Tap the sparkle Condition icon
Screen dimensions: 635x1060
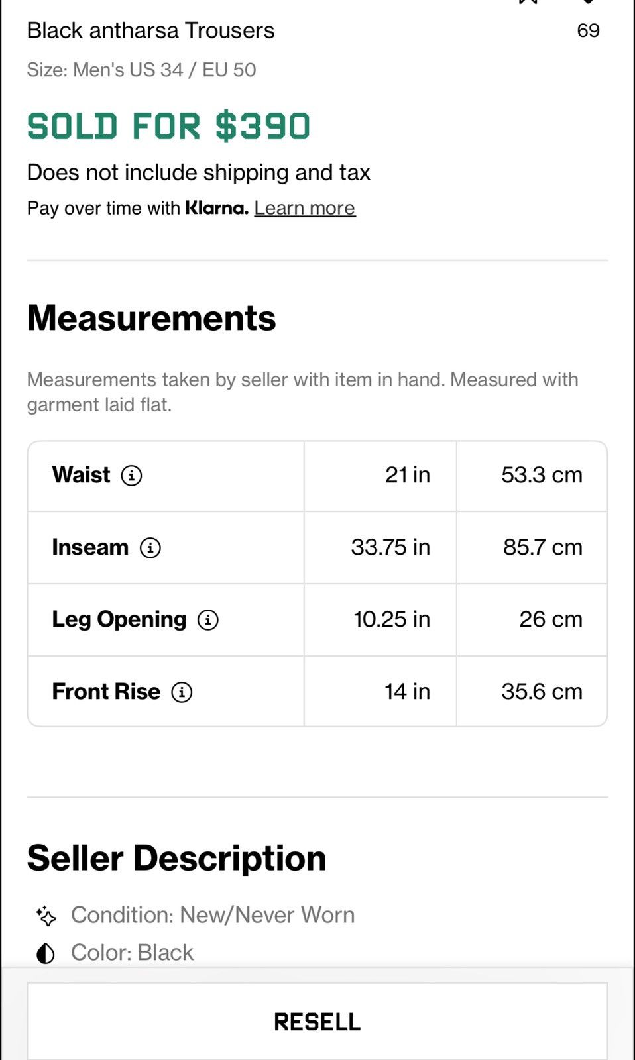pyautogui.click(x=46, y=916)
